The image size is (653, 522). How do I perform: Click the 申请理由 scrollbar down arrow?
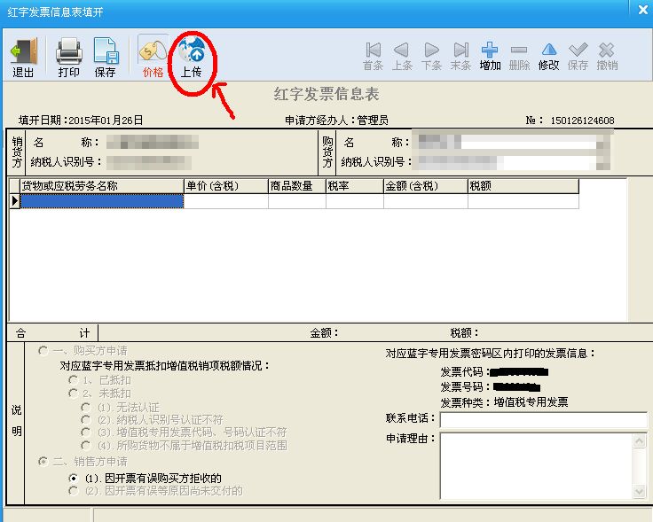(x=640, y=492)
